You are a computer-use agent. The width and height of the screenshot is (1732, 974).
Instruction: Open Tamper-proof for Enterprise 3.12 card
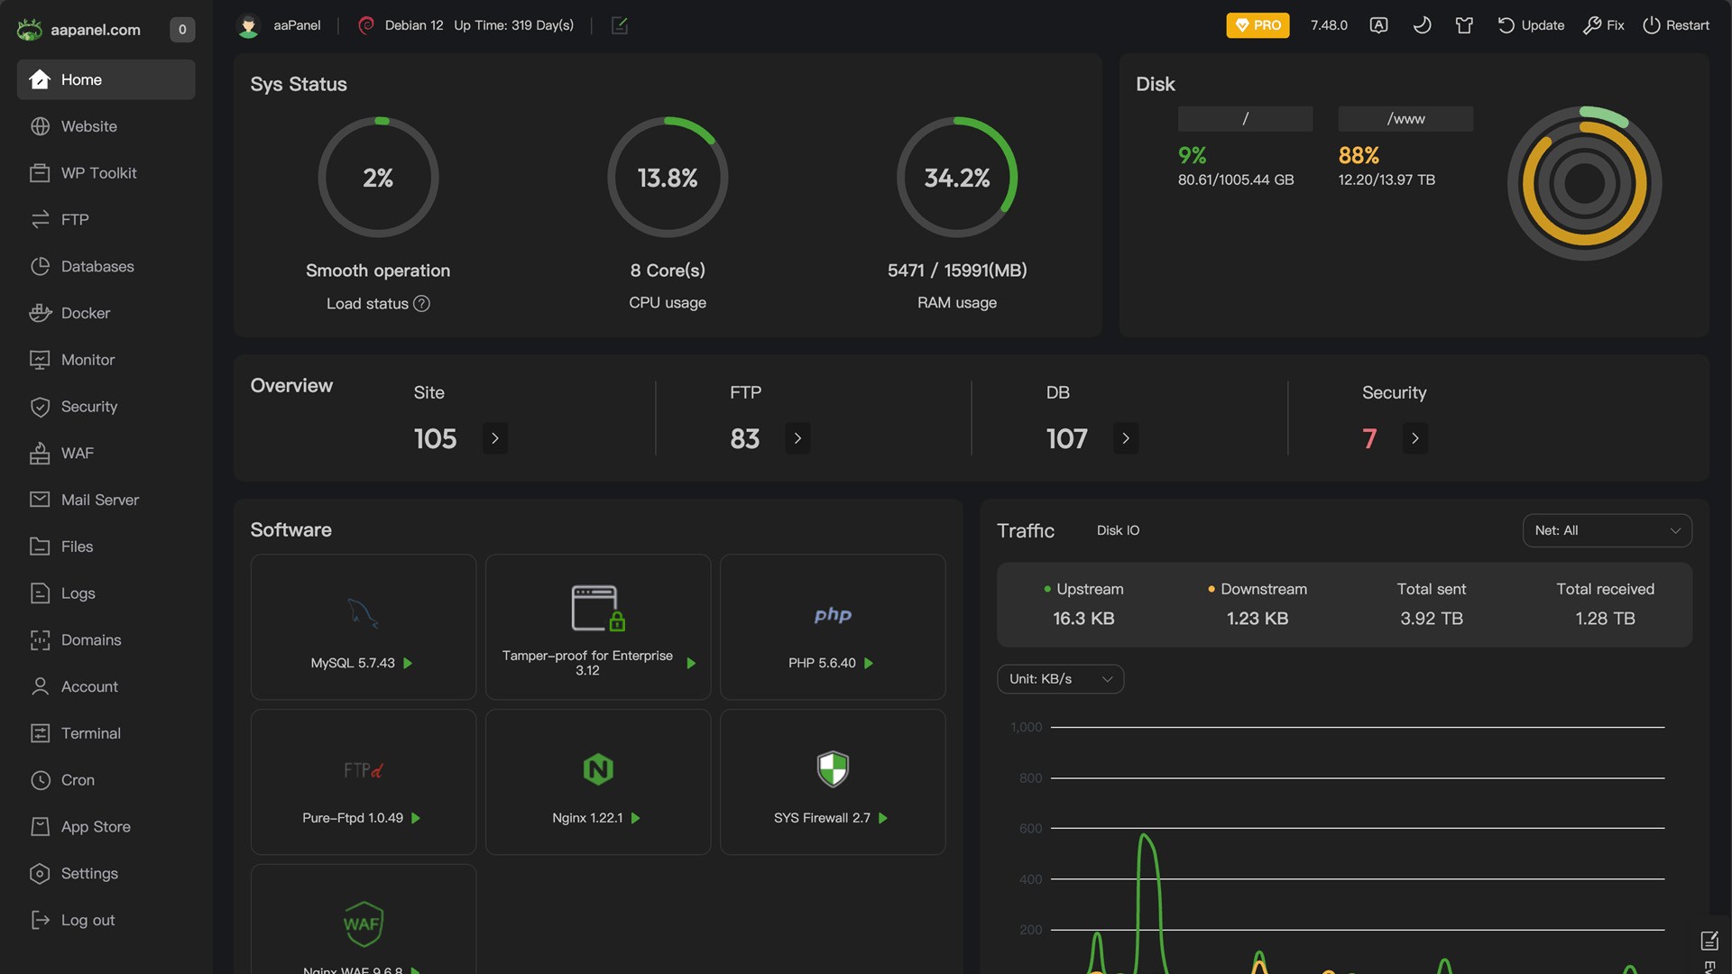[x=598, y=627]
